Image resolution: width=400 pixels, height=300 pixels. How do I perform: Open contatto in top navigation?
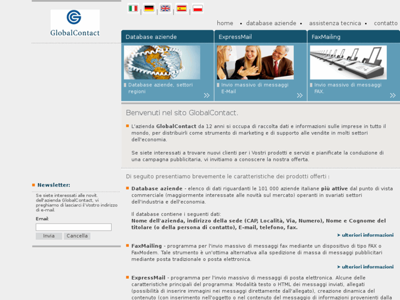coord(386,23)
